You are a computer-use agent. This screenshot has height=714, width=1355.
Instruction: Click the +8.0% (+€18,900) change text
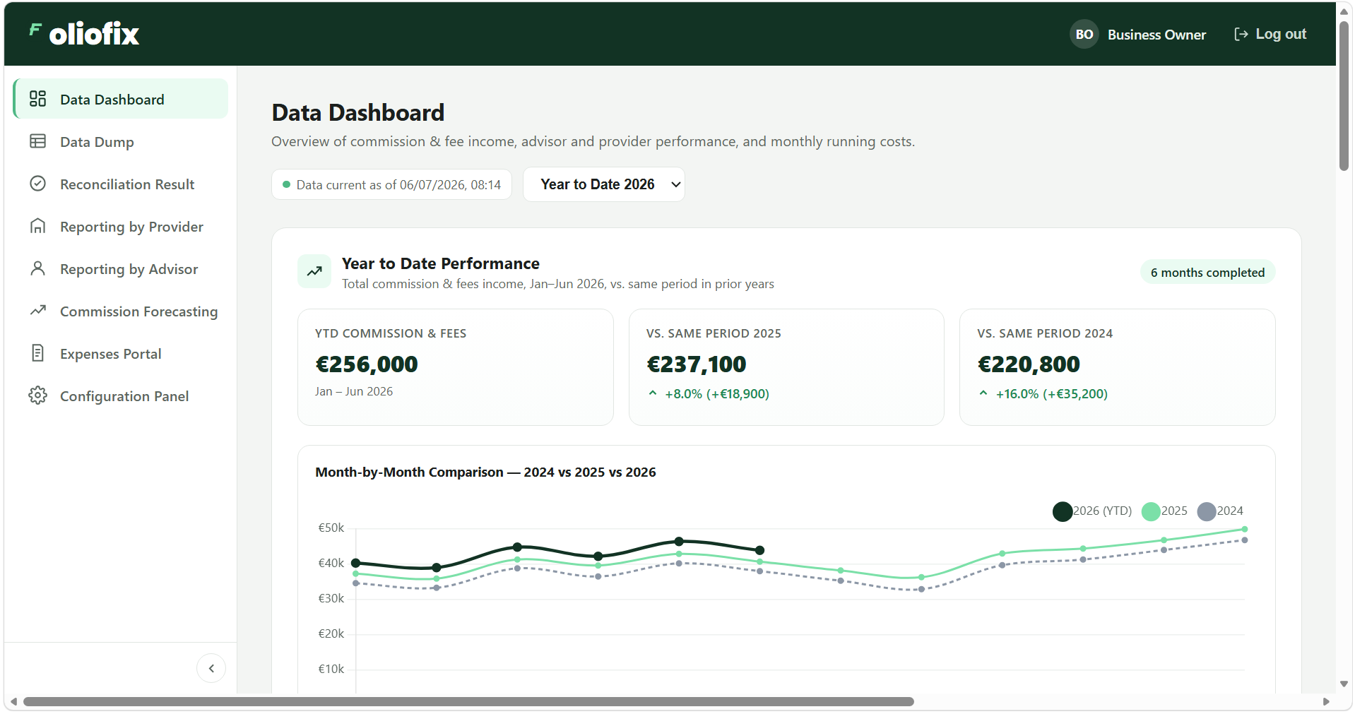tap(717, 393)
